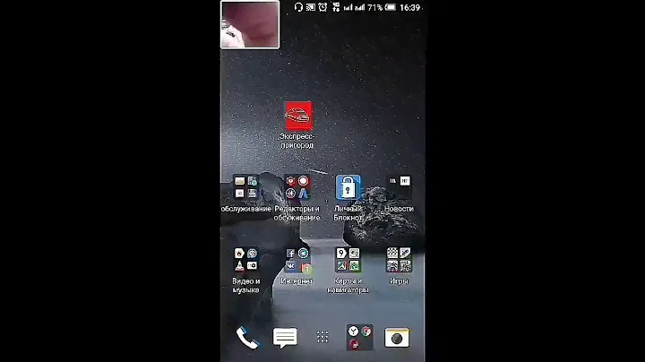Tap the 71% battery indicator

click(x=380, y=7)
